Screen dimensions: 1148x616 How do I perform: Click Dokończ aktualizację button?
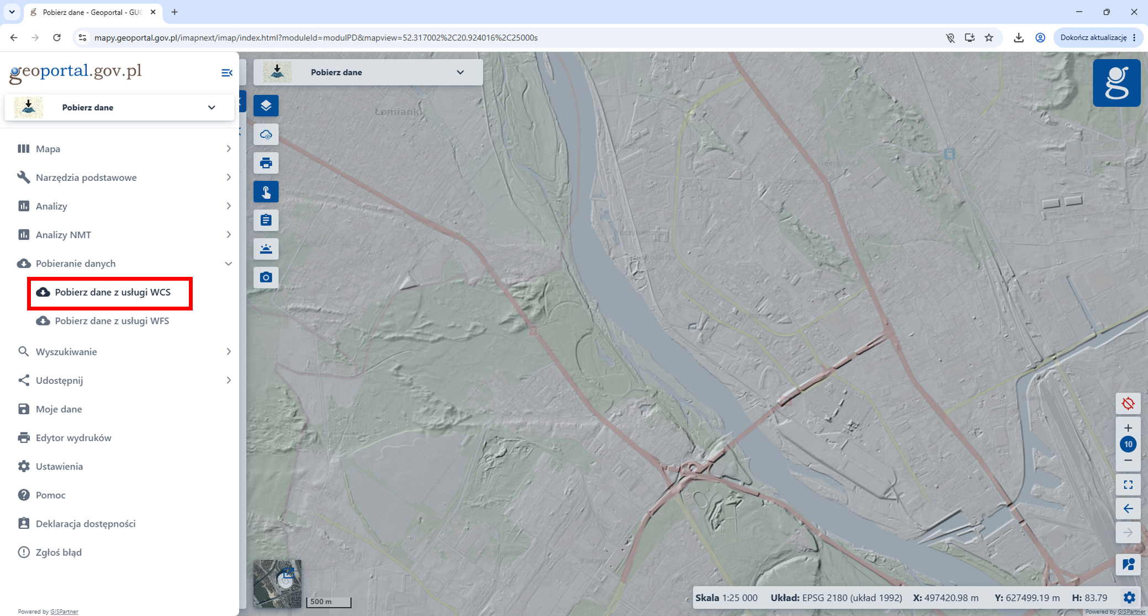coord(1098,38)
